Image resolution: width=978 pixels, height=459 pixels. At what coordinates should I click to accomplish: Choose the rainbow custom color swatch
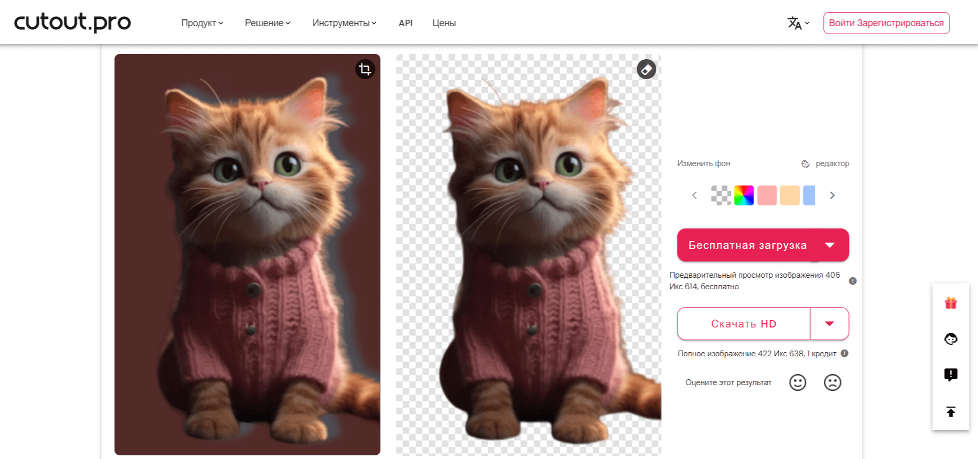tap(744, 195)
